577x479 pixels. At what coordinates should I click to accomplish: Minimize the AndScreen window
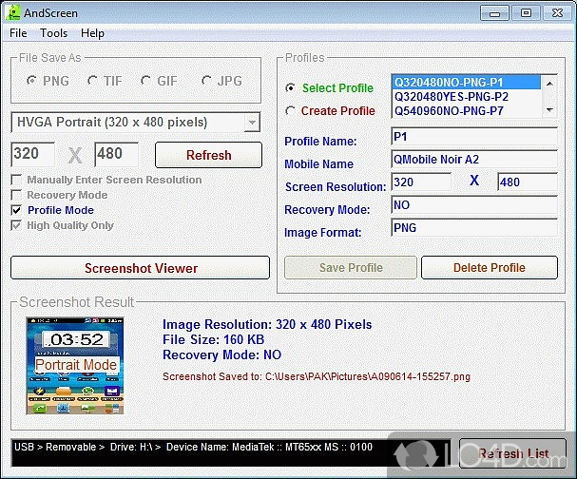coord(494,13)
